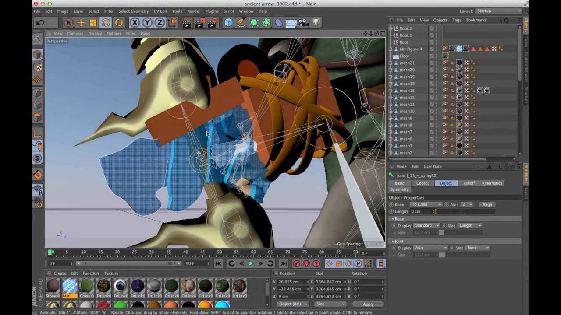Click Record Active Objects red button
Screen dimensions: 561x315
coord(297,264)
